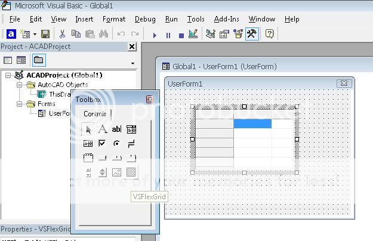Click View Object icon in Project panel
This screenshot has height=241, width=373.
click(21, 60)
